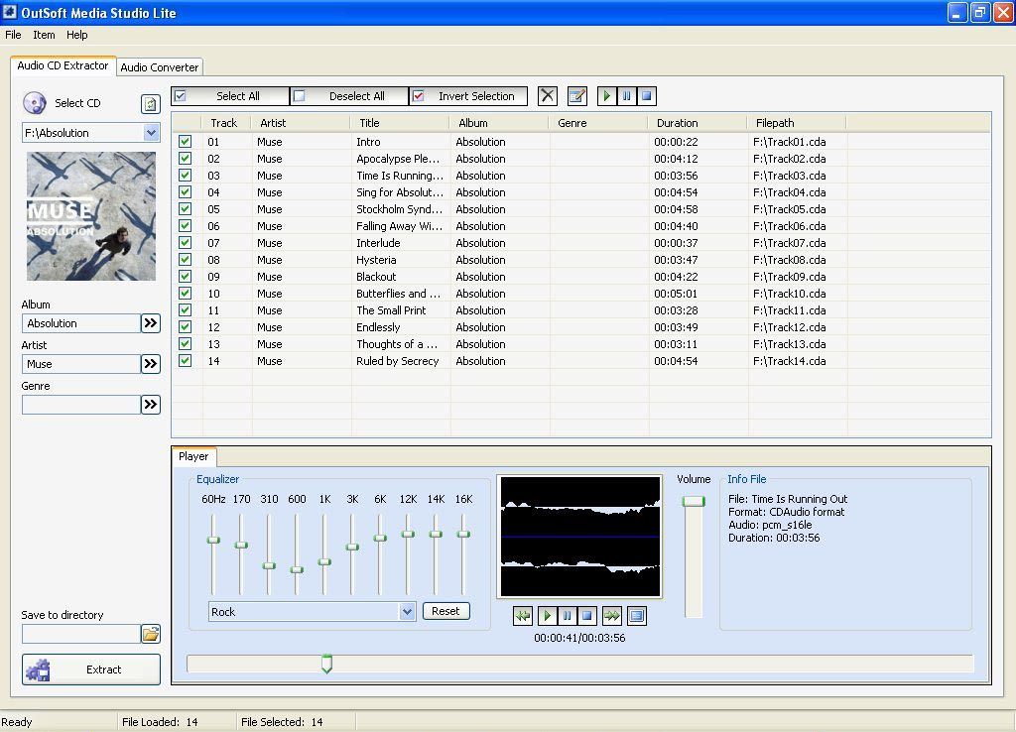This screenshot has width=1016, height=732.
Task: Open the CD drive dropdown showing F:\Absolution
Action: [151, 132]
